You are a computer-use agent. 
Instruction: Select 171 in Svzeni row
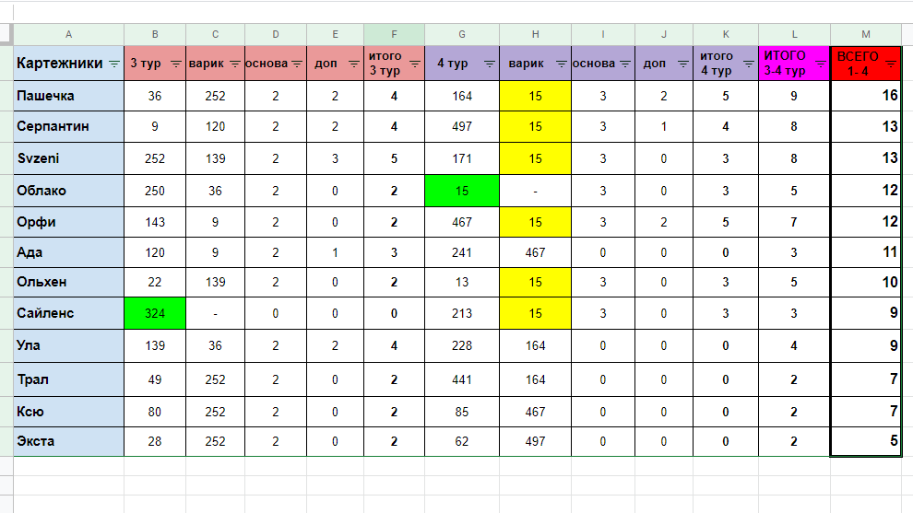coord(462,158)
